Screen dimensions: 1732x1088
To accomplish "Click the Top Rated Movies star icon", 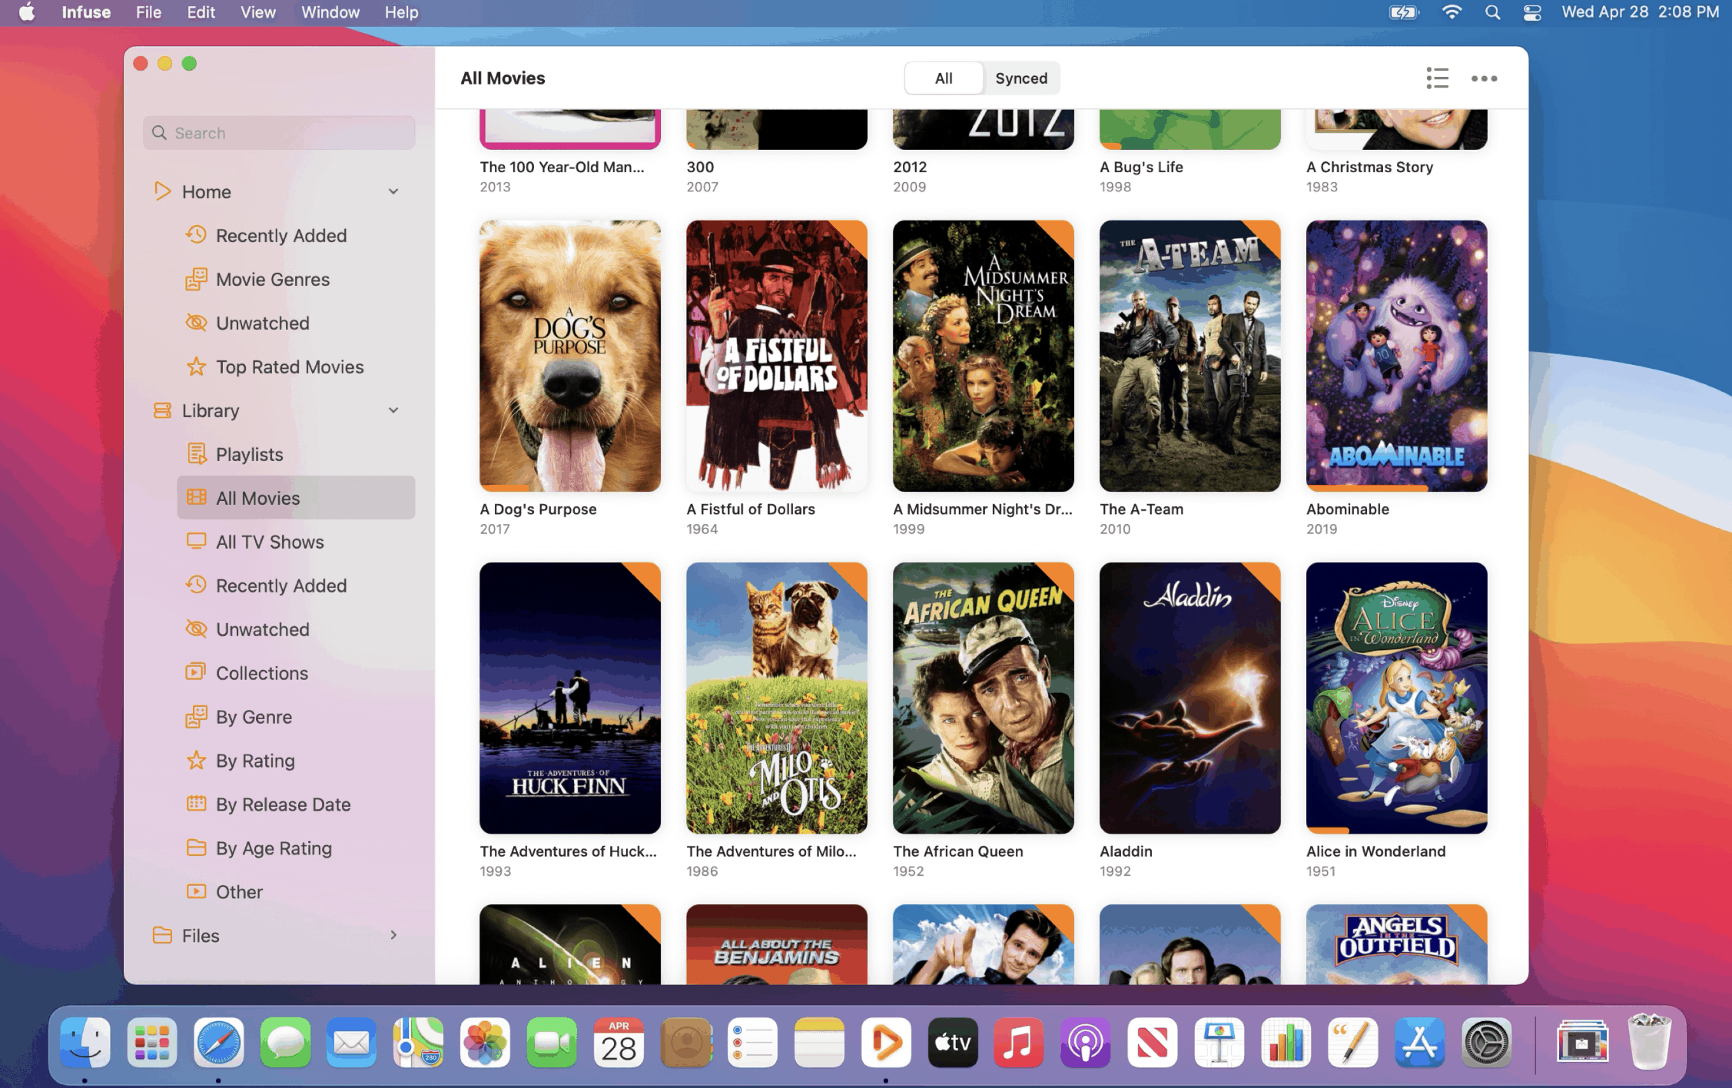I will click(195, 365).
